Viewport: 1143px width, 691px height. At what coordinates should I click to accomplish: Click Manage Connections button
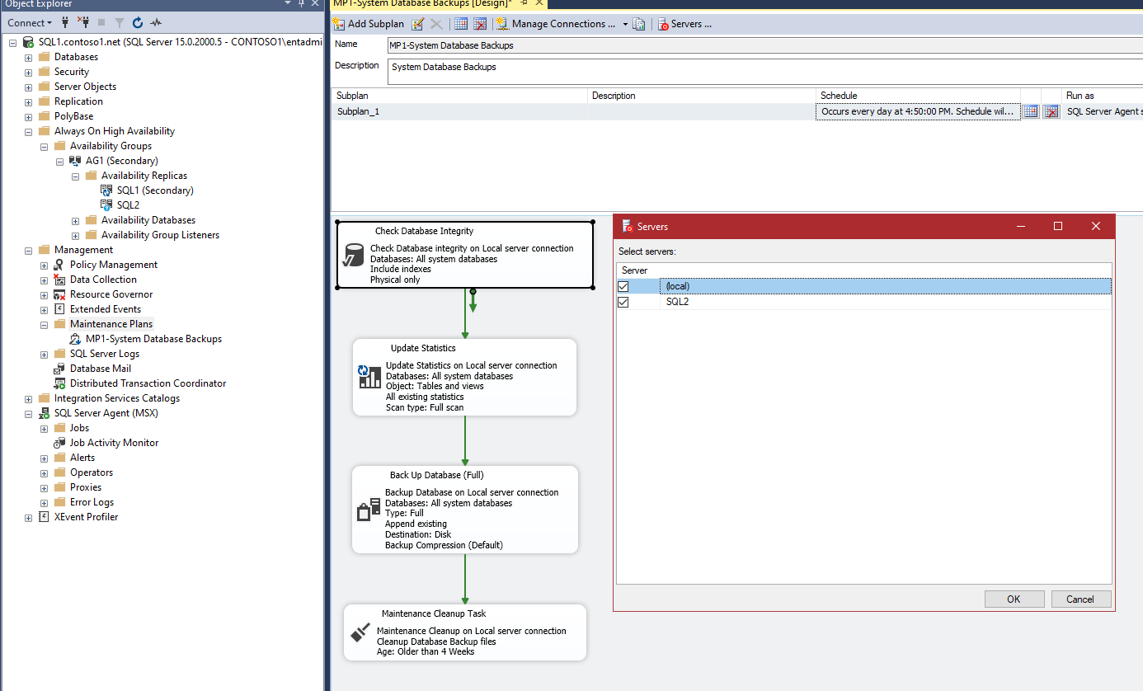click(x=556, y=24)
